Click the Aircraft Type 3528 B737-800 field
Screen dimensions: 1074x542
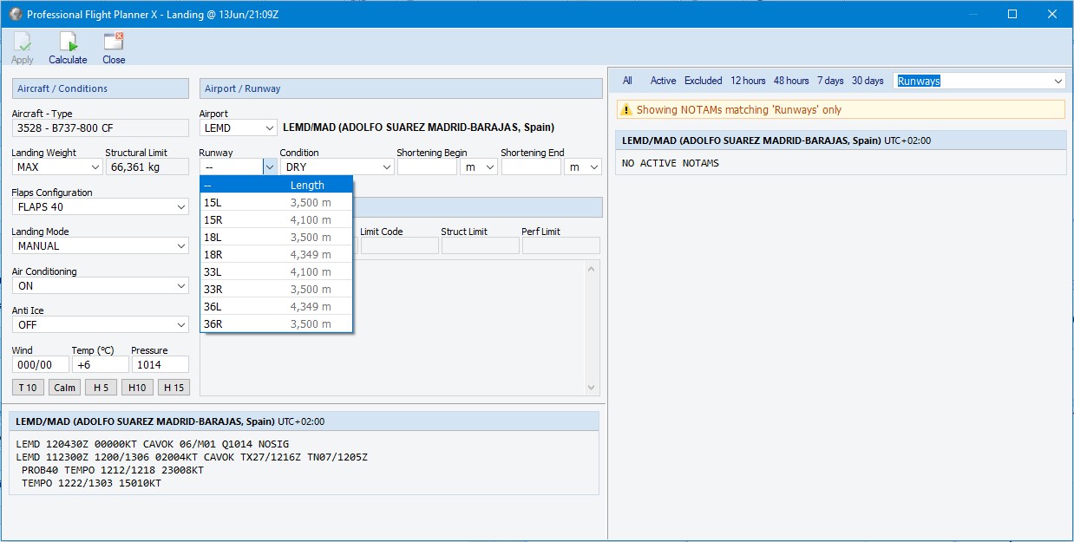101,128
